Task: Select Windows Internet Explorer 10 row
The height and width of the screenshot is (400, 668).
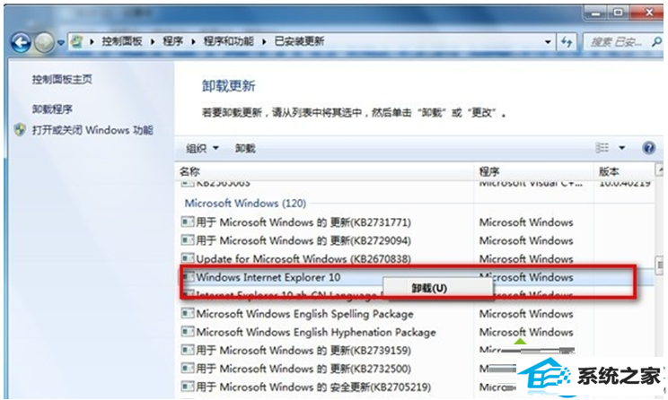Action: 415,277
